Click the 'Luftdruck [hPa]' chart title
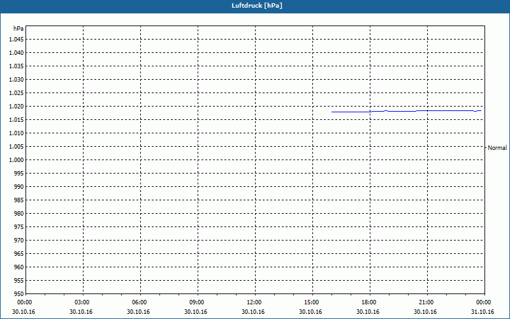This screenshot has width=510, height=319. click(x=257, y=6)
